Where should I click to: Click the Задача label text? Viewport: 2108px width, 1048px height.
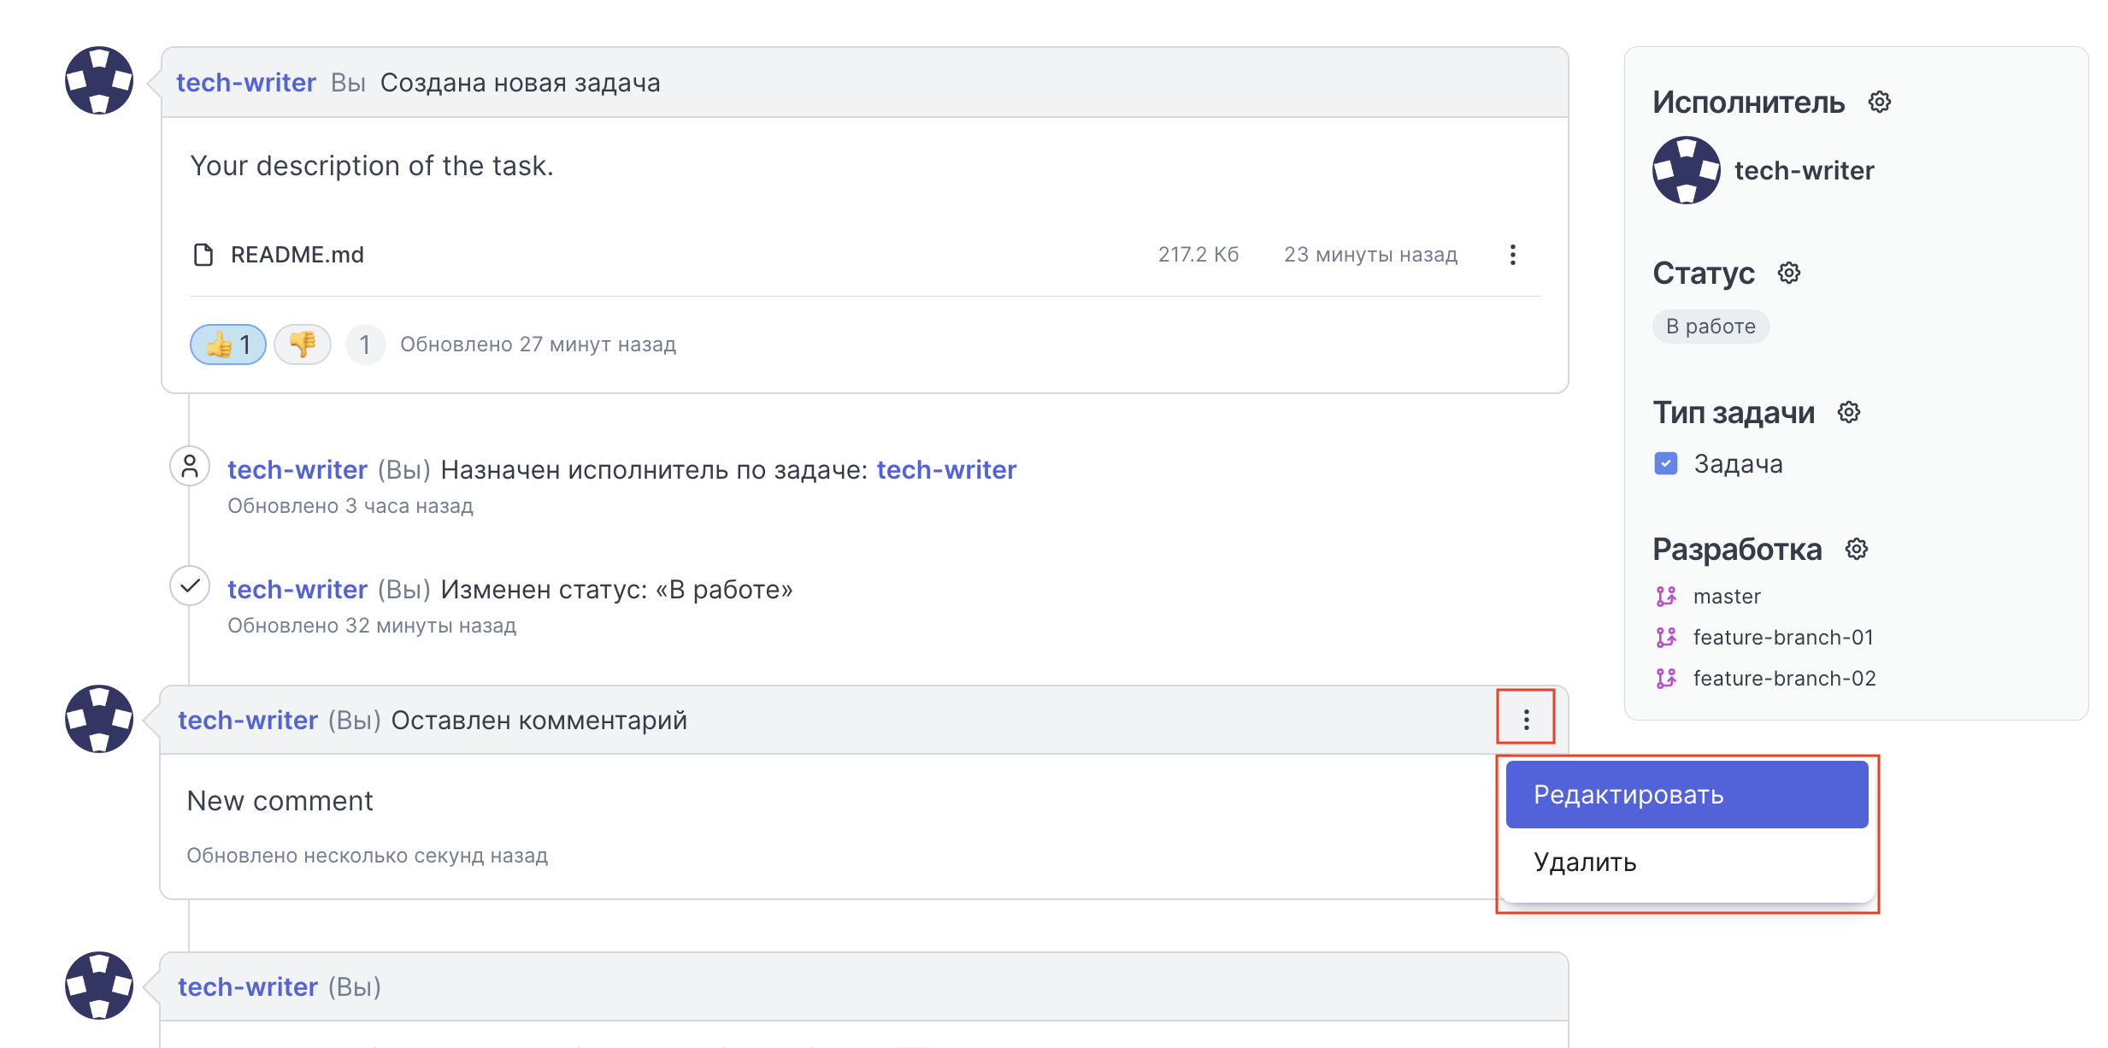[x=1739, y=463]
